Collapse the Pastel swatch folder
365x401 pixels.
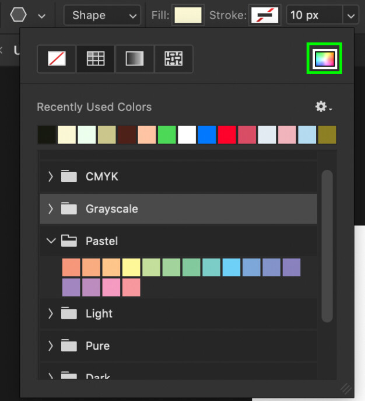[51, 240]
